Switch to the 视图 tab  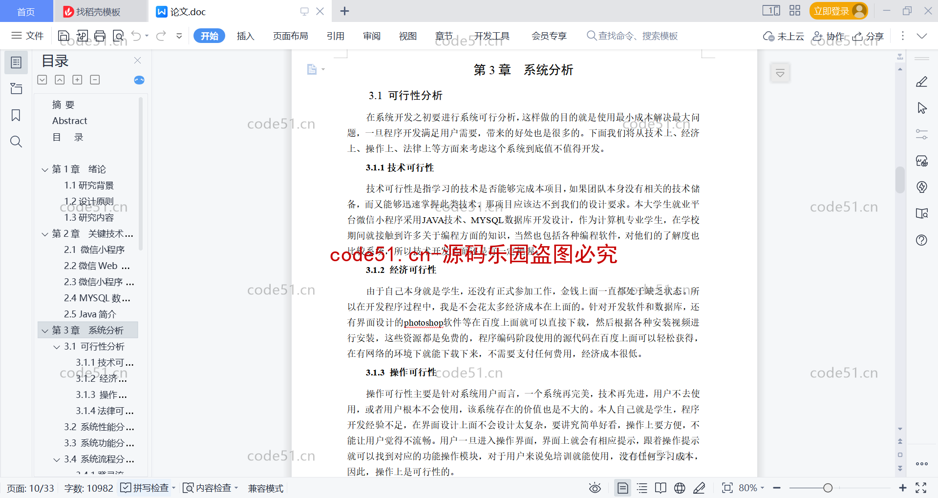408,36
